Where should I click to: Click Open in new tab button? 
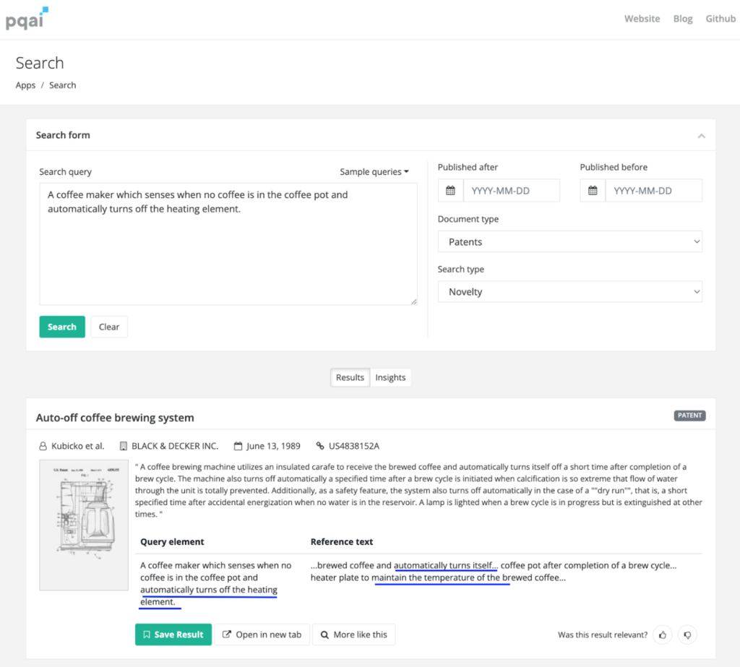click(262, 634)
